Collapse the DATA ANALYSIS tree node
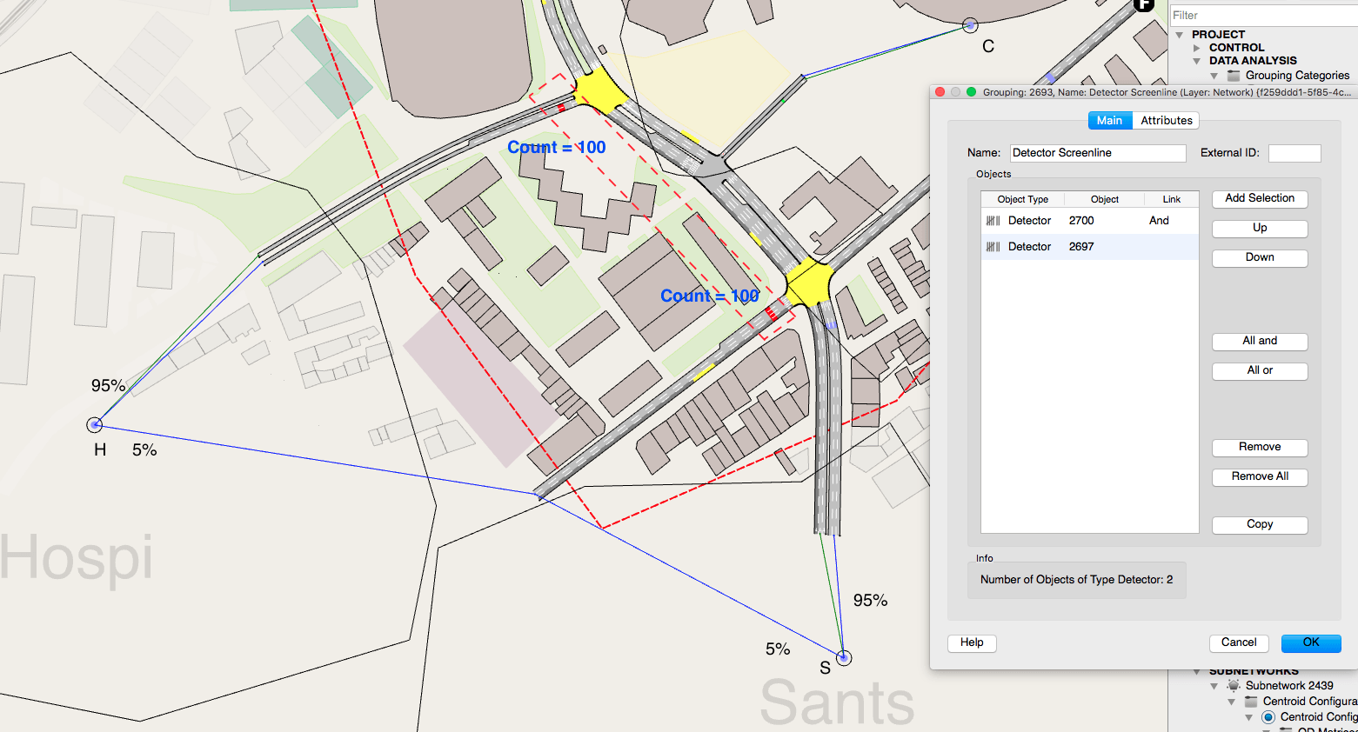This screenshot has height=732, width=1358. pos(1197,61)
